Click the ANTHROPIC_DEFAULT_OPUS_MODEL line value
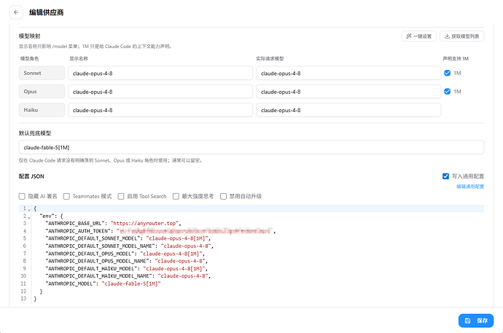The height and width of the screenshot is (333, 503). coord(171,254)
